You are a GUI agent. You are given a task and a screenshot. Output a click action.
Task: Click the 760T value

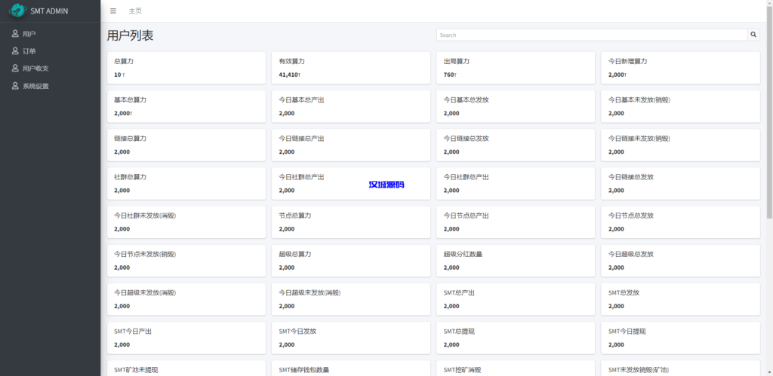[x=450, y=75]
